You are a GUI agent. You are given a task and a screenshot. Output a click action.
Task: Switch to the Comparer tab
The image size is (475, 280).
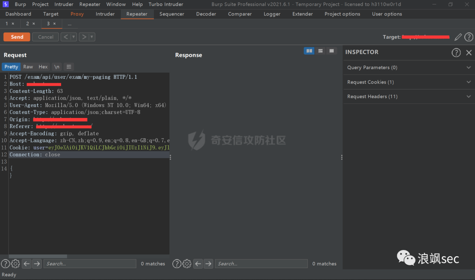[x=240, y=14]
